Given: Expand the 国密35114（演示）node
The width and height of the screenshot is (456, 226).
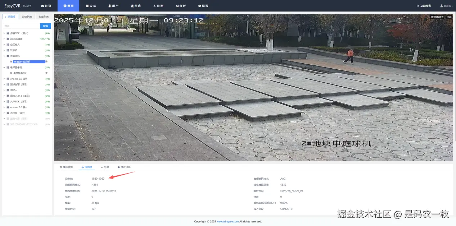Looking at the screenshot, I should [4, 96].
